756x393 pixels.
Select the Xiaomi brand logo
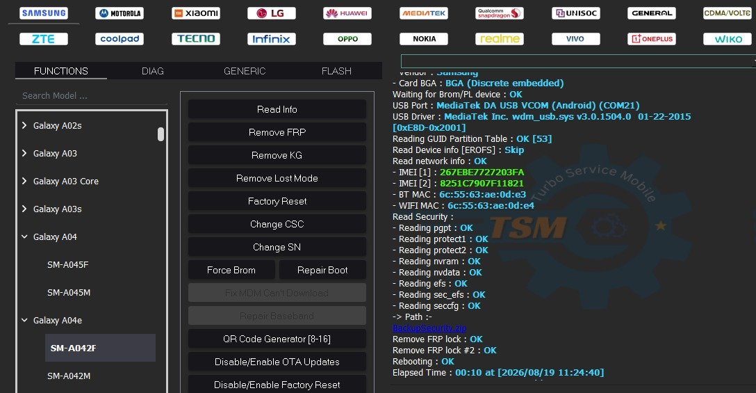[x=196, y=13]
